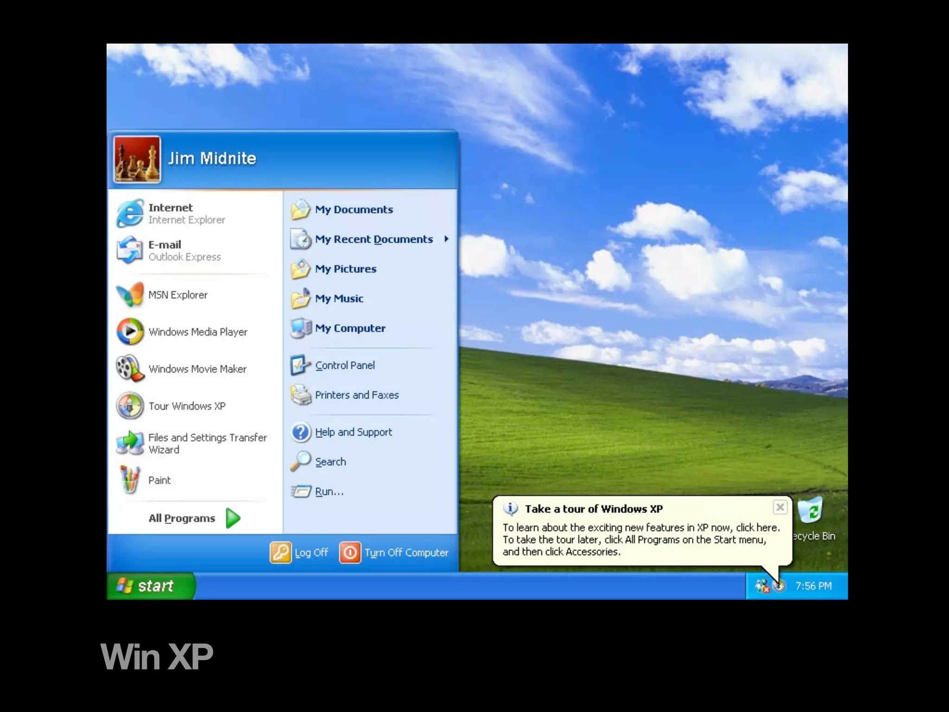The height and width of the screenshot is (712, 949).
Task: Open the My Pictures folder icon
Action: [x=301, y=269]
